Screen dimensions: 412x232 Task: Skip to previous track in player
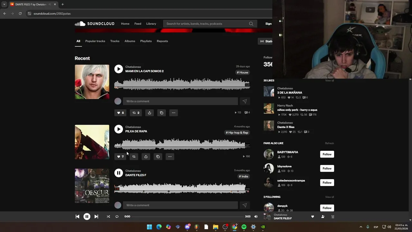(x=77, y=217)
